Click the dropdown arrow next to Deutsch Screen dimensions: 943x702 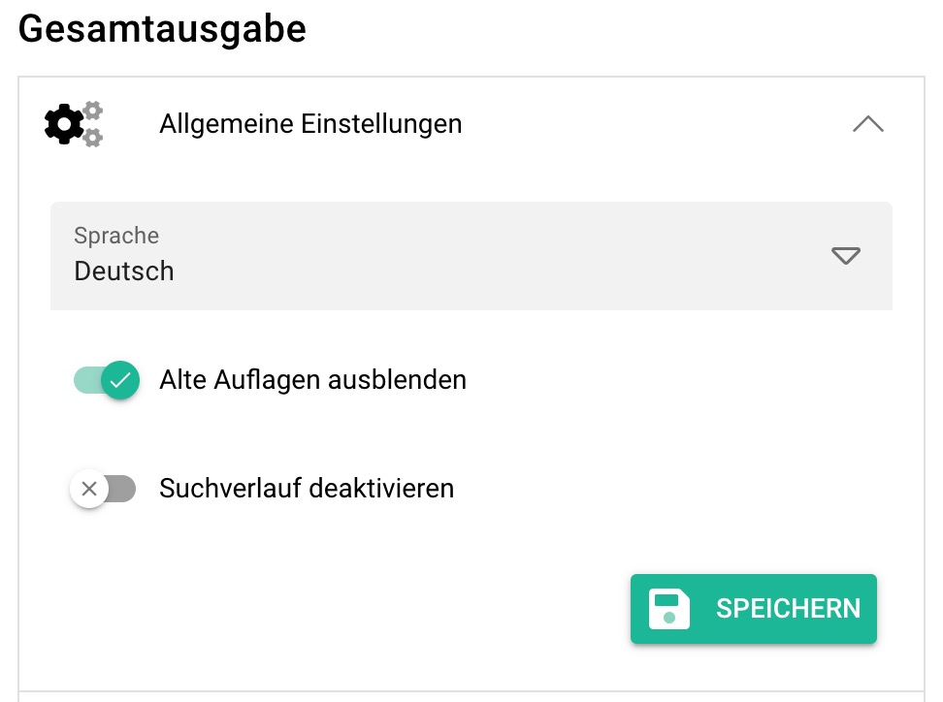(x=845, y=256)
